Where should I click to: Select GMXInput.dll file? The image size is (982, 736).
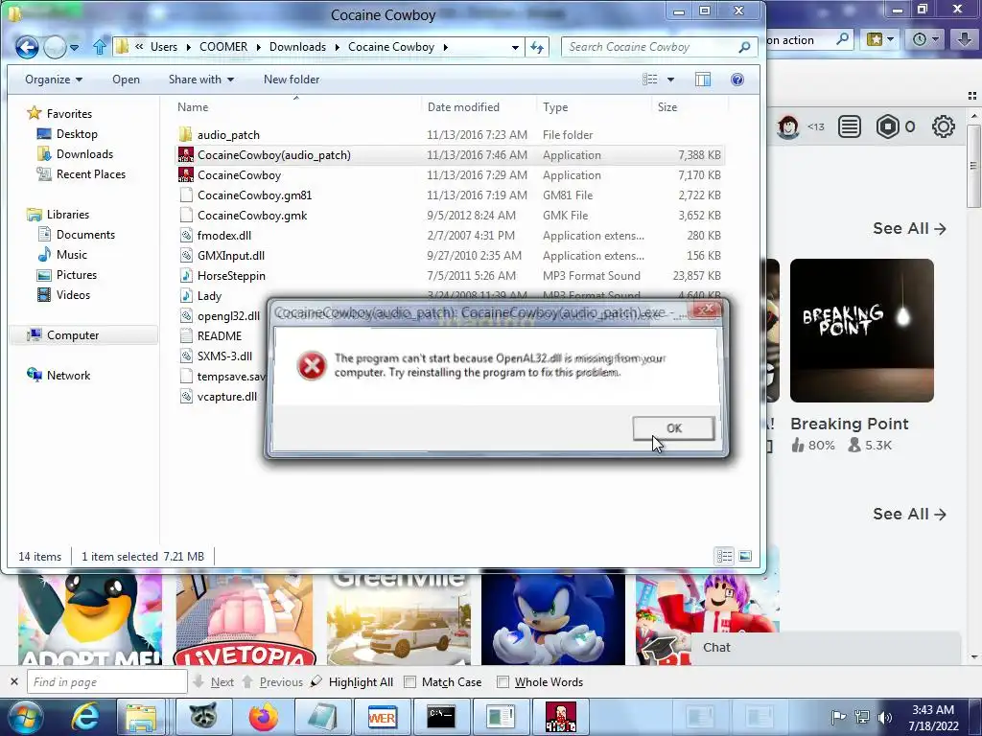pos(451,255)
